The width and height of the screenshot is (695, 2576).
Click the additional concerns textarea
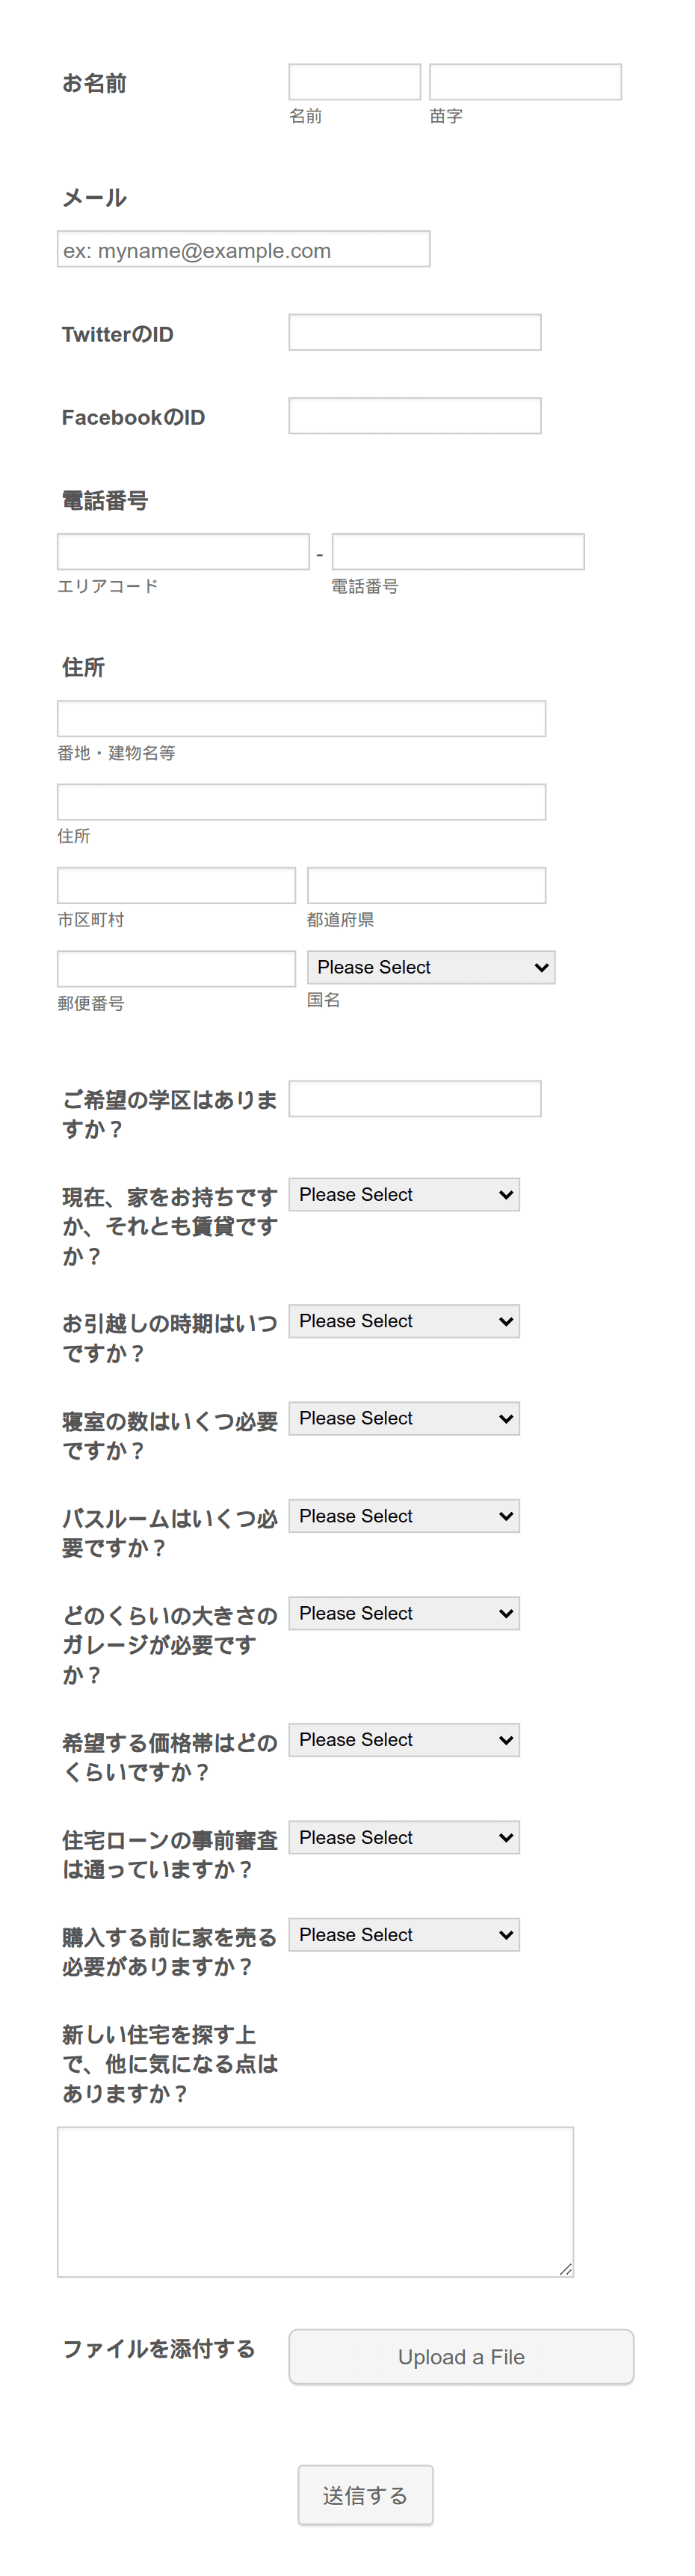click(x=315, y=2202)
